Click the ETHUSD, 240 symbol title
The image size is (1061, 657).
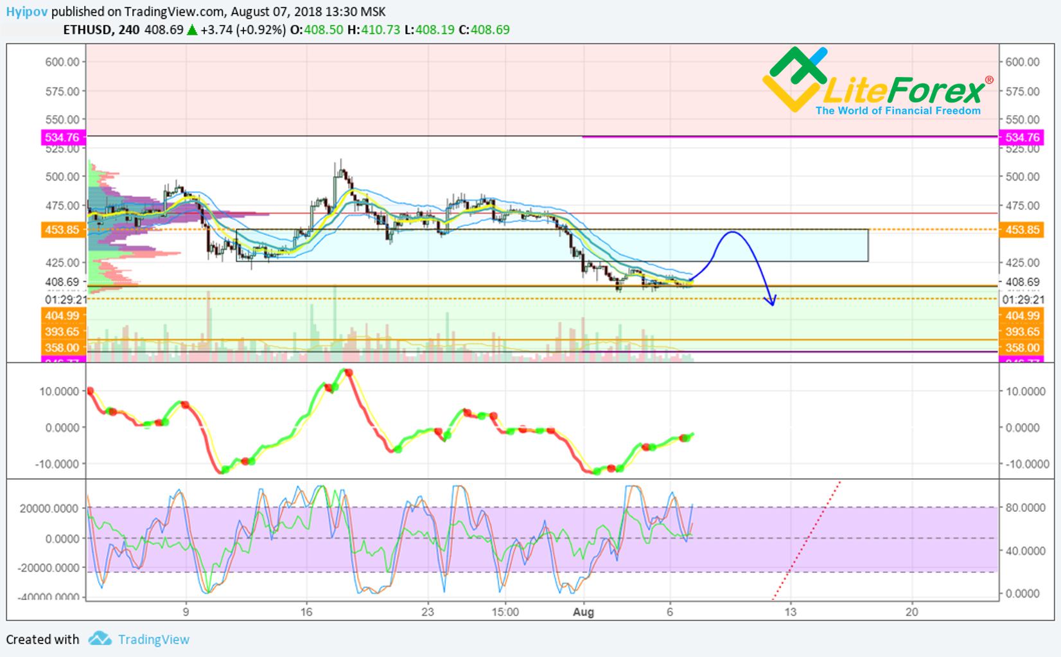(101, 30)
